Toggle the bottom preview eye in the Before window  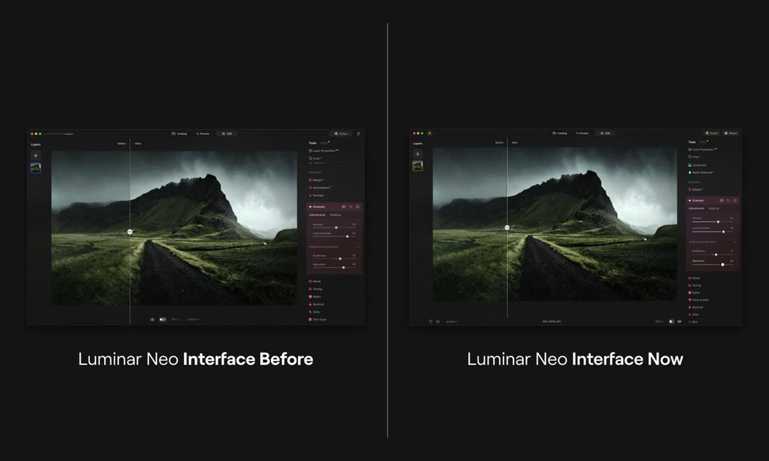pos(152,320)
